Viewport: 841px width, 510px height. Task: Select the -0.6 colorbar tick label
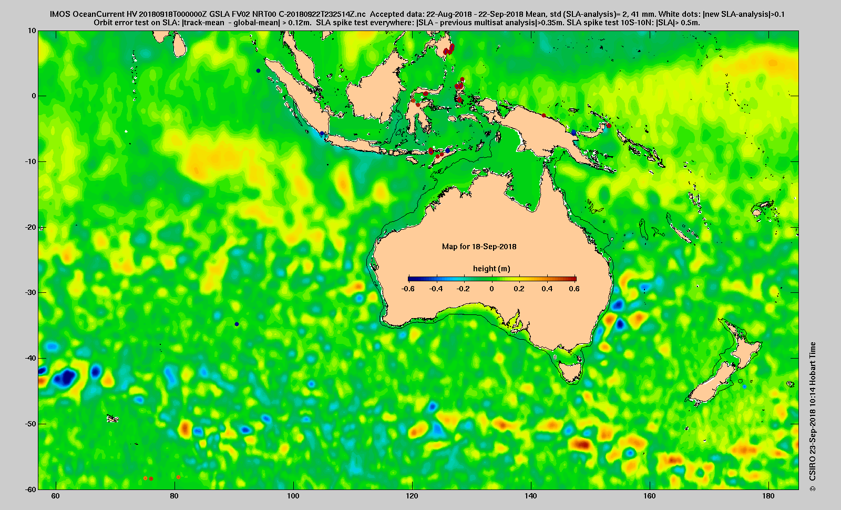[408, 289]
